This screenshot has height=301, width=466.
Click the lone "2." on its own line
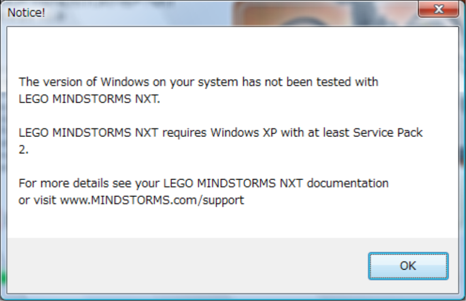(x=24, y=150)
